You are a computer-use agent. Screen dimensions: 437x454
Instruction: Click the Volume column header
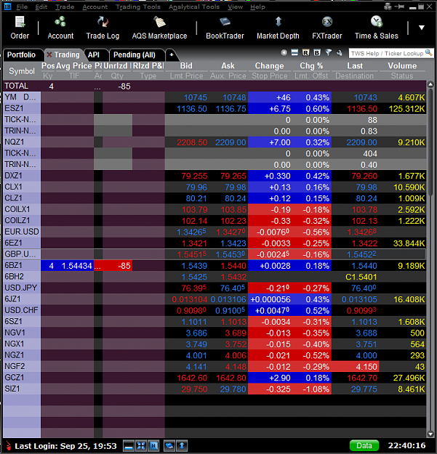point(402,65)
